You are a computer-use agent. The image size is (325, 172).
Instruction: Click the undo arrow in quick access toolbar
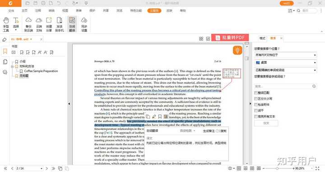[x=59, y=3]
